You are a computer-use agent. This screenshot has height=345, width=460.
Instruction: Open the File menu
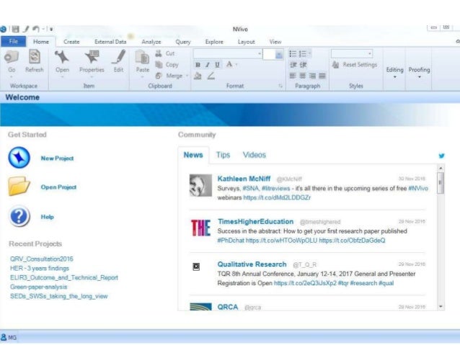point(14,41)
